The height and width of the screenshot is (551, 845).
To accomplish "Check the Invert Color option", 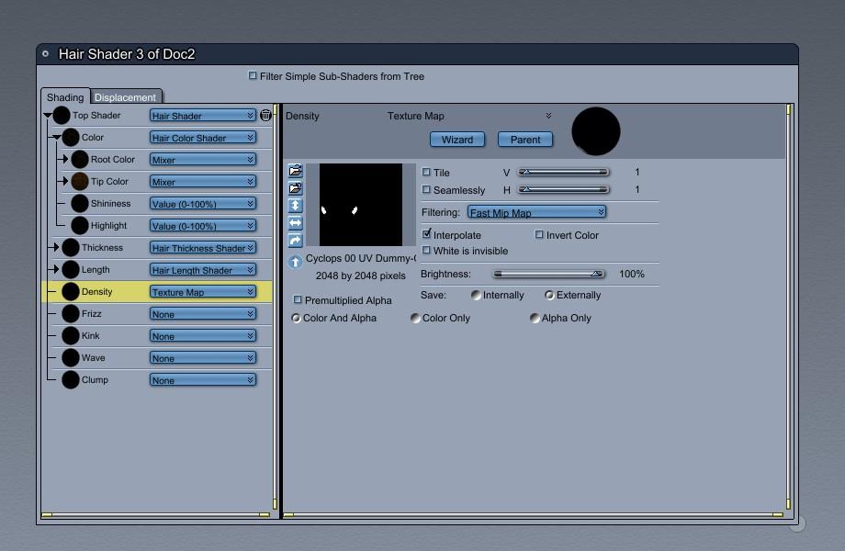I will [539, 234].
